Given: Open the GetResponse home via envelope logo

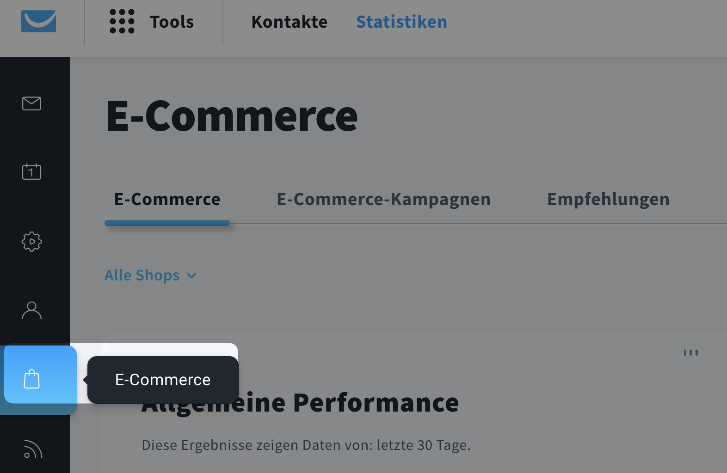Looking at the screenshot, I should click(38, 21).
